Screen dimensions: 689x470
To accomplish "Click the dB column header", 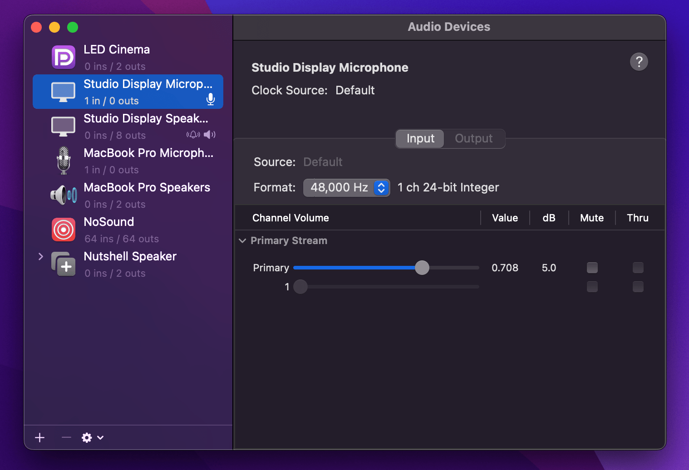I will 549,218.
